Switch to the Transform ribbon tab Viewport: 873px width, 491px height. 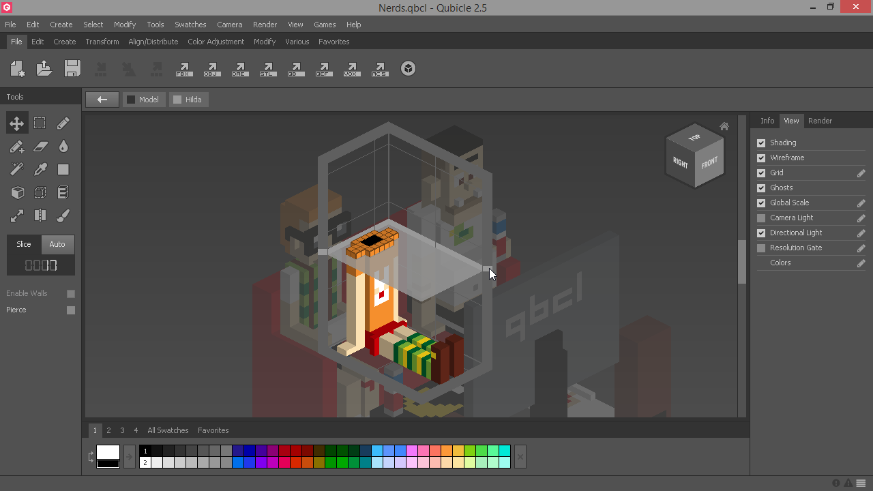[102, 42]
